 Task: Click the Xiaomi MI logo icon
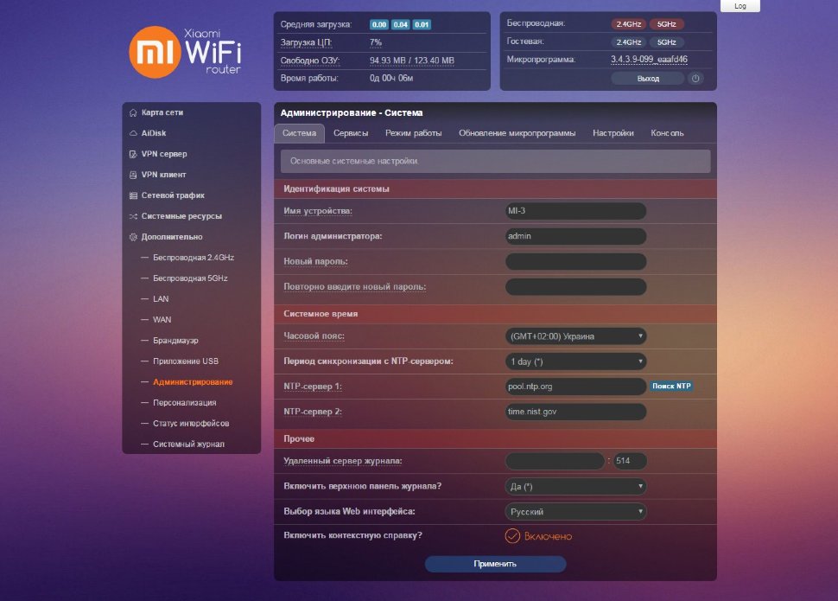tap(155, 54)
